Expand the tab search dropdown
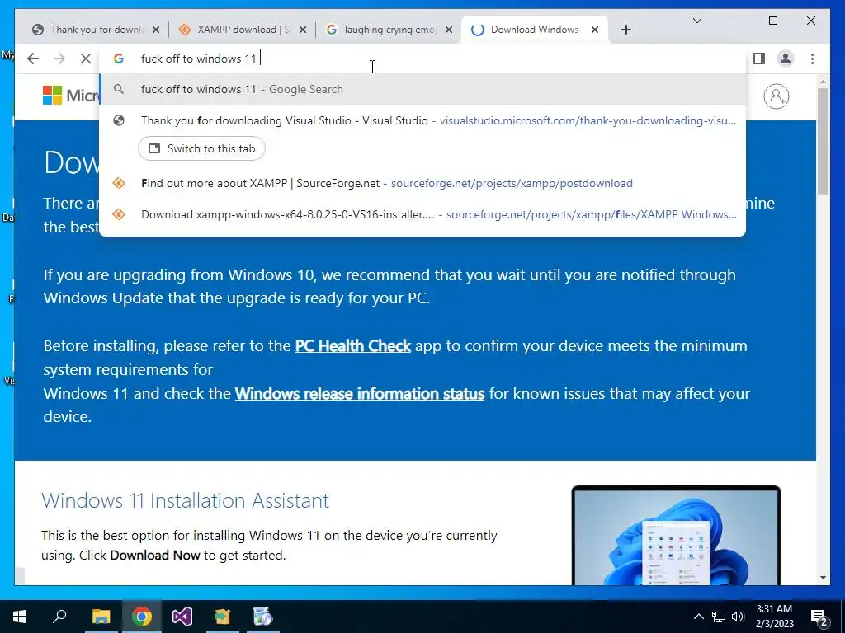 [x=696, y=21]
